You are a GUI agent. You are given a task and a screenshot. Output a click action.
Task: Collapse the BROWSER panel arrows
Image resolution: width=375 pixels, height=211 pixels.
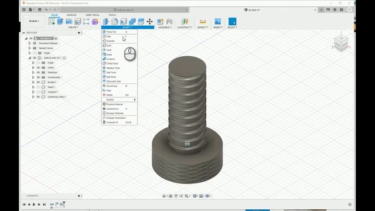coord(23,33)
